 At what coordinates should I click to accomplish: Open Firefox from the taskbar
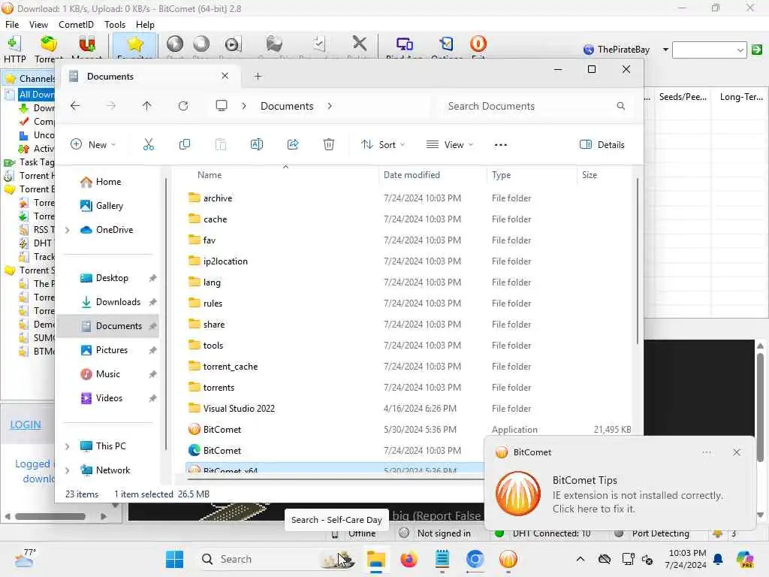[x=409, y=559]
